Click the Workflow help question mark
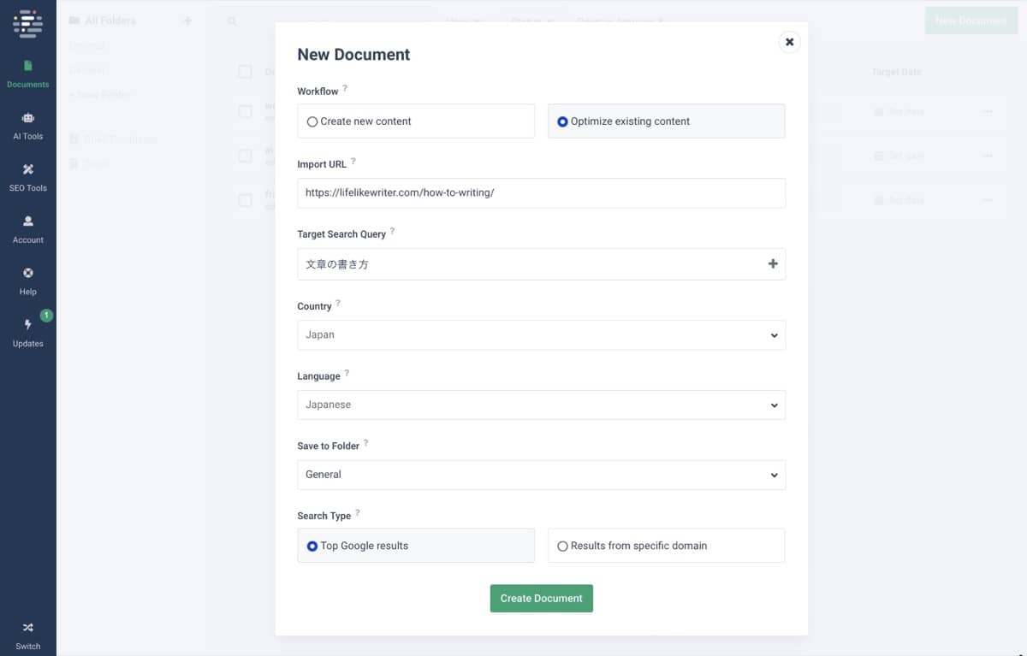 346,88
